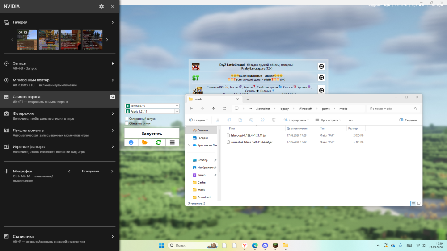Switch to details list view icon

(x=413, y=203)
